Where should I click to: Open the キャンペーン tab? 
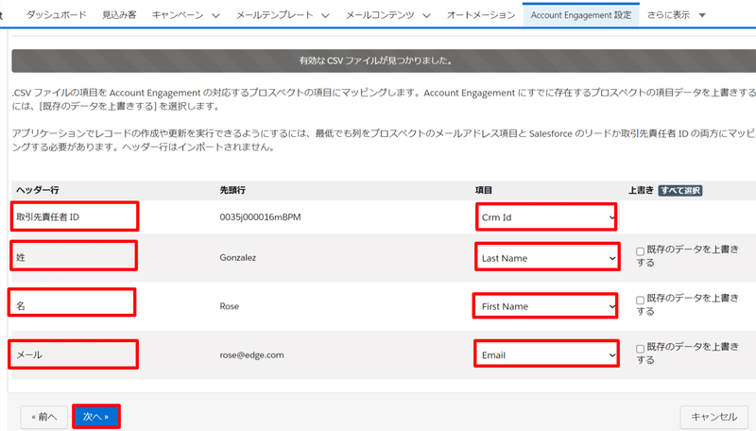(x=178, y=15)
